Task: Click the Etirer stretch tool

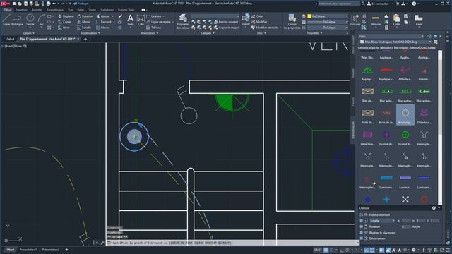Action: pyautogui.click(x=64, y=28)
